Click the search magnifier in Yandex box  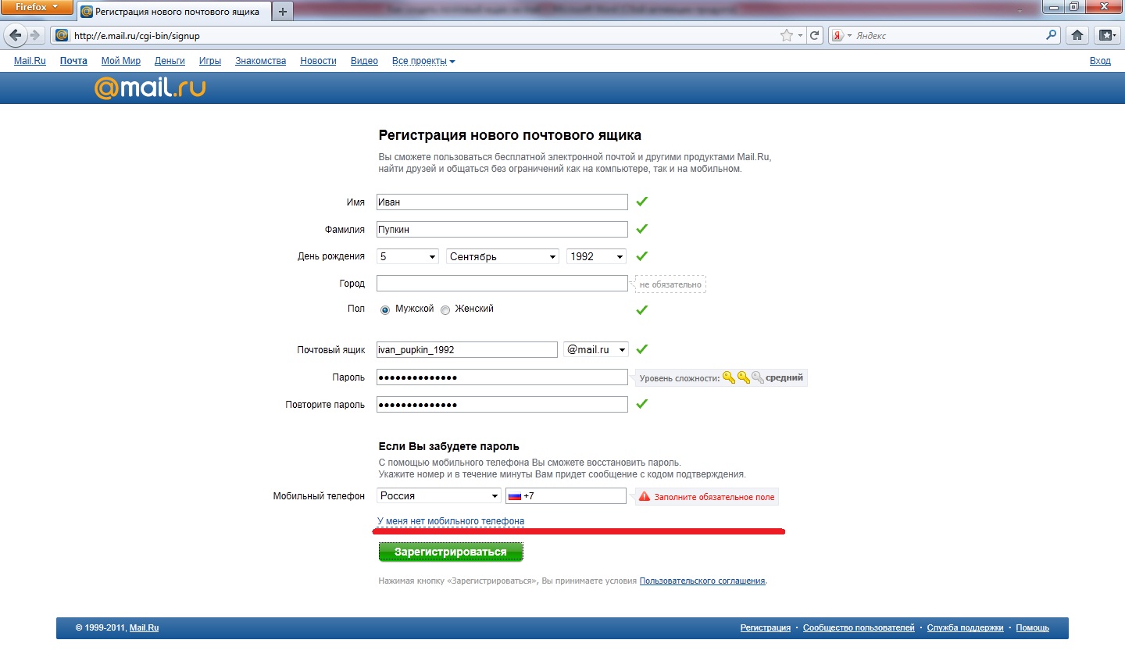coord(1051,35)
